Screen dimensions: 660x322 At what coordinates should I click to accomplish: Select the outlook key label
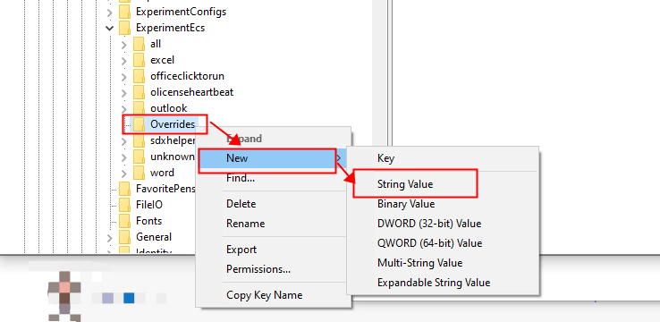tap(169, 108)
